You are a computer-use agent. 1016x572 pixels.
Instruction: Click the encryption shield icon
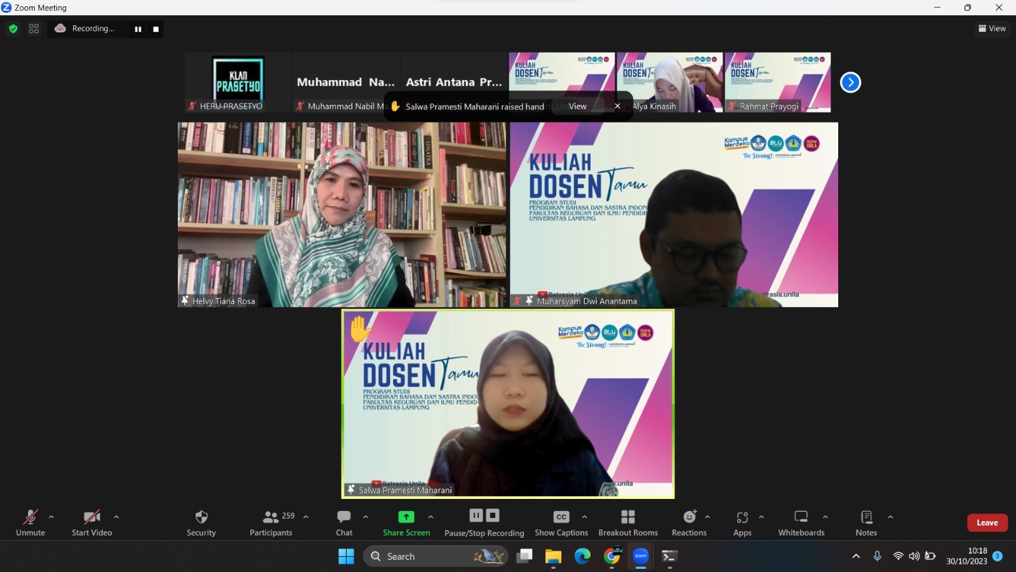click(x=13, y=29)
